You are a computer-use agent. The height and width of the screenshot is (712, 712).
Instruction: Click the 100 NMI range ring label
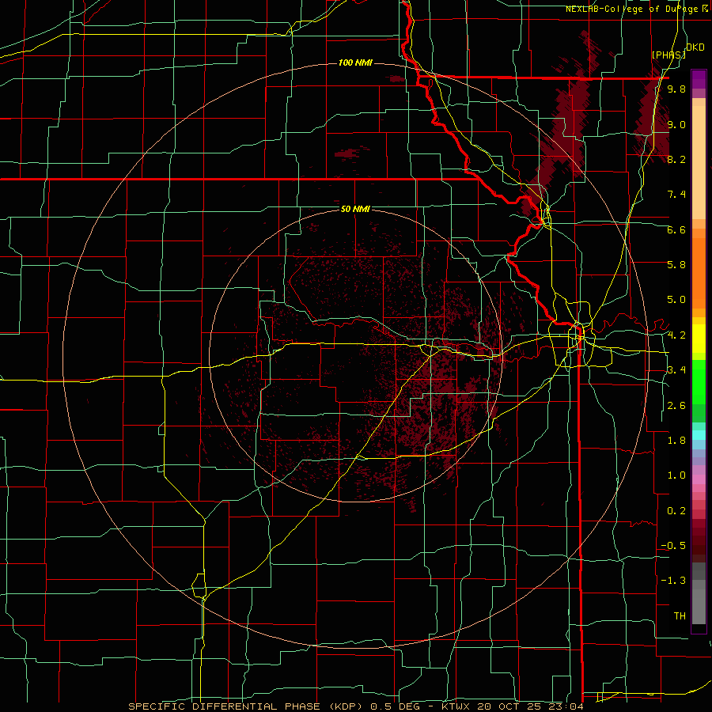click(355, 62)
